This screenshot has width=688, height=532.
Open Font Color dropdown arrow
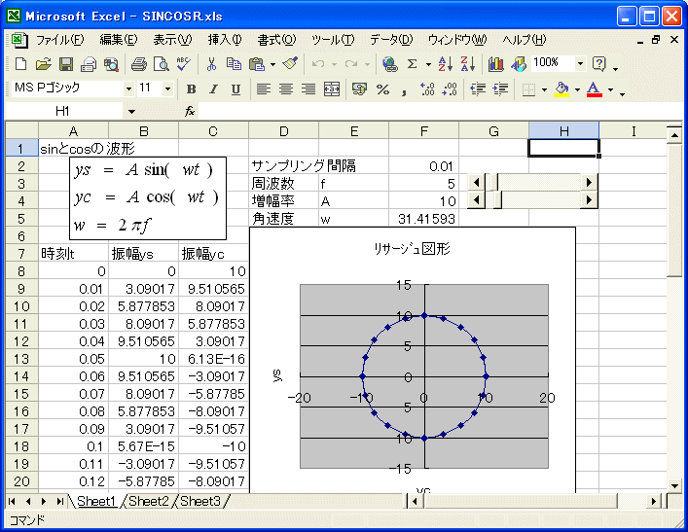(610, 89)
